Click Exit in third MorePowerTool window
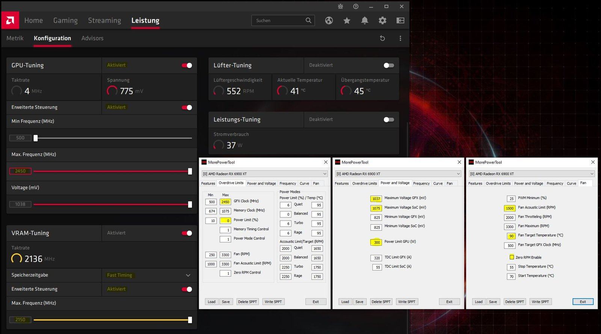The height and width of the screenshot is (334, 601). click(583, 302)
